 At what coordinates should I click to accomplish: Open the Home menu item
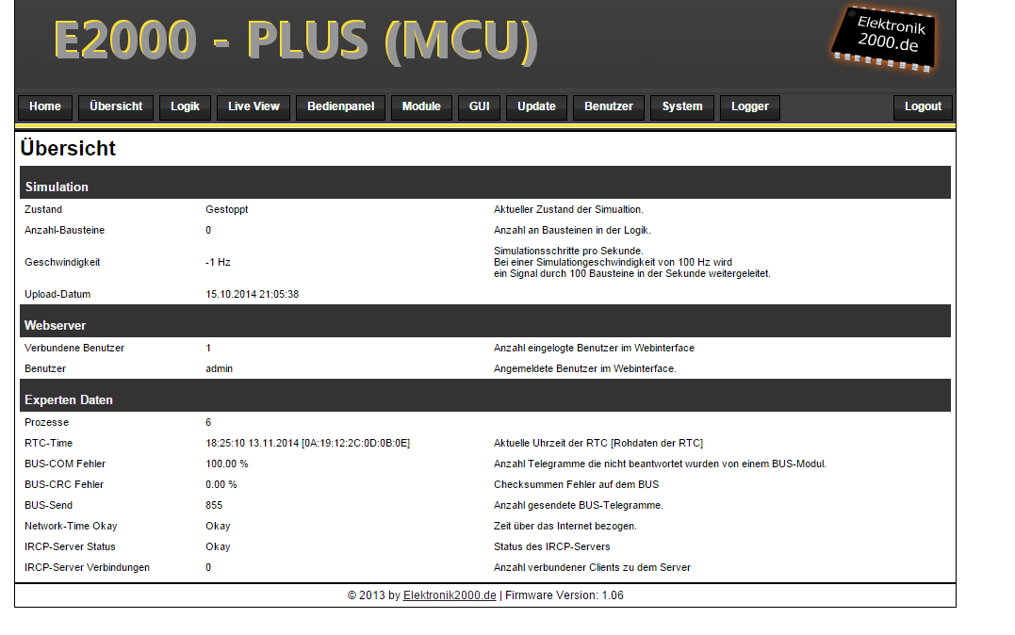[44, 107]
